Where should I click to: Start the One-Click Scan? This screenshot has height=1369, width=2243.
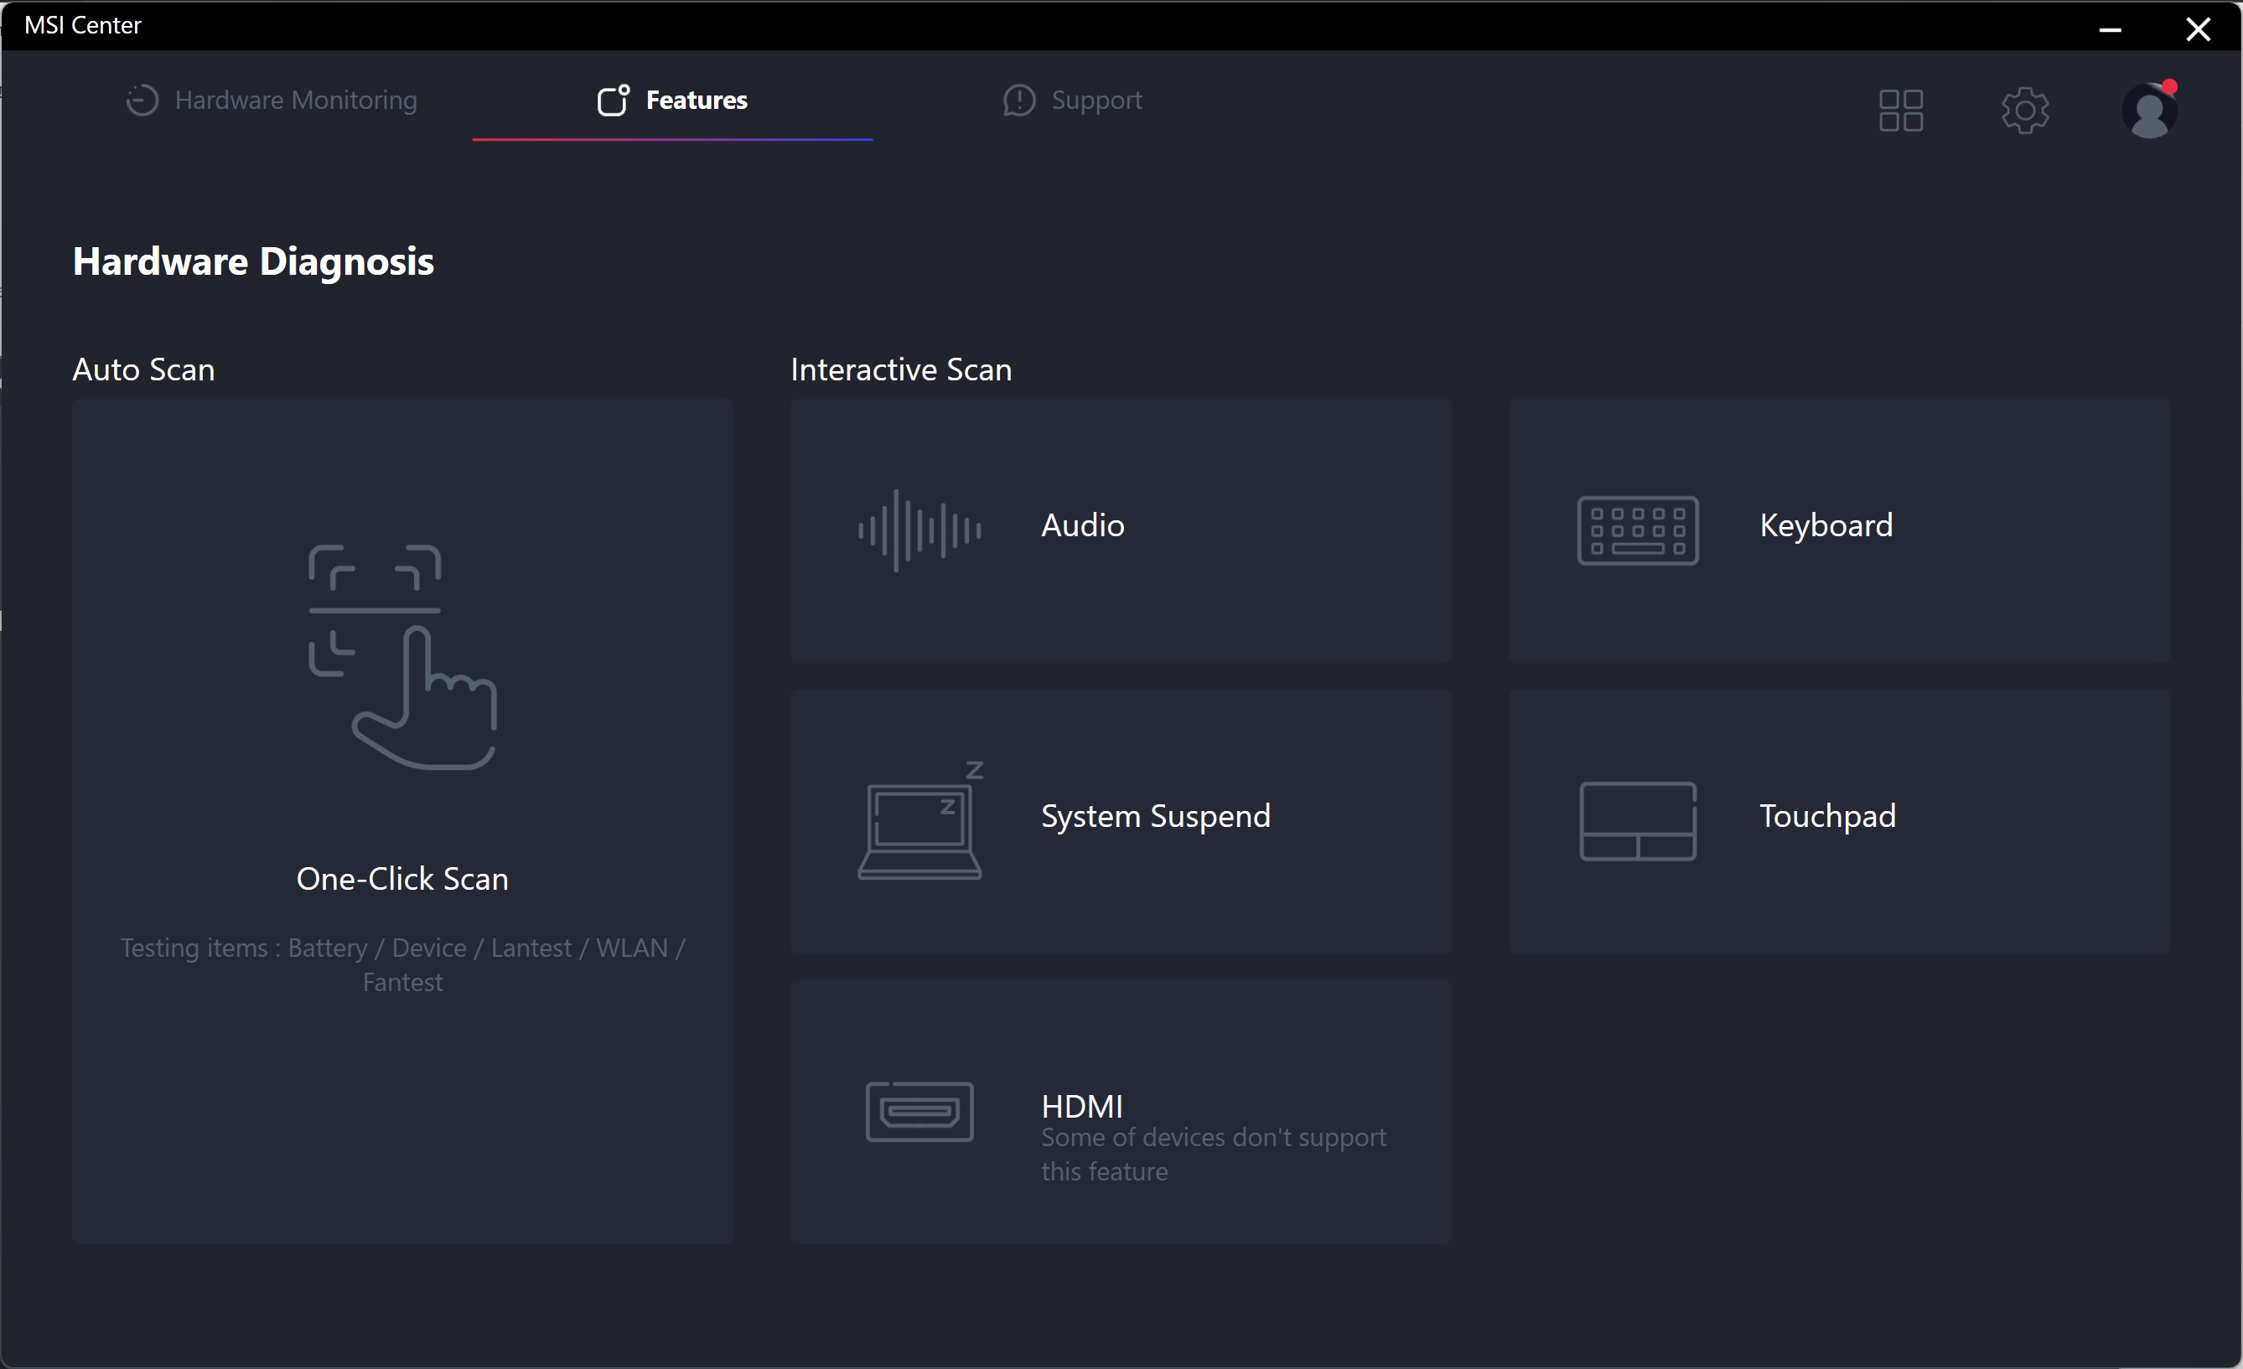tap(402, 879)
